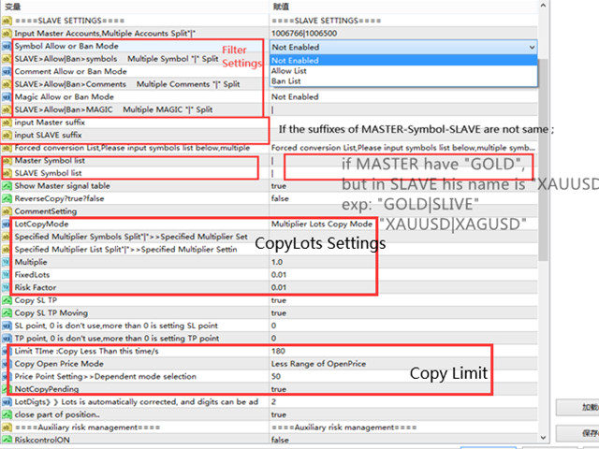
Task: Toggle ReverseCopy false value
Action: pyautogui.click(x=280, y=198)
